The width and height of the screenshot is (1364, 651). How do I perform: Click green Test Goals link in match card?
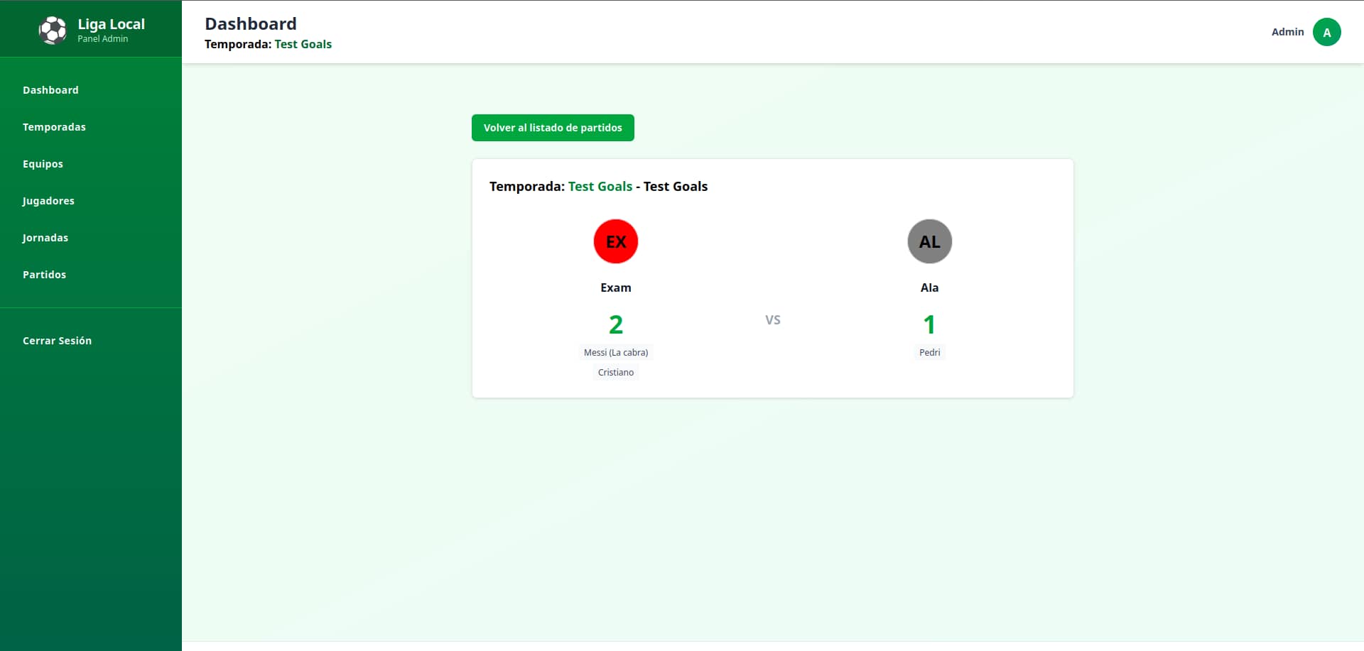(x=600, y=186)
